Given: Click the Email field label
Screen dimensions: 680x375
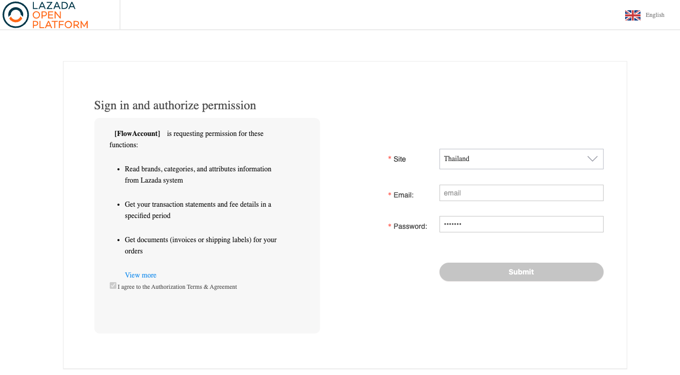Looking at the screenshot, I should click(403, 195).
